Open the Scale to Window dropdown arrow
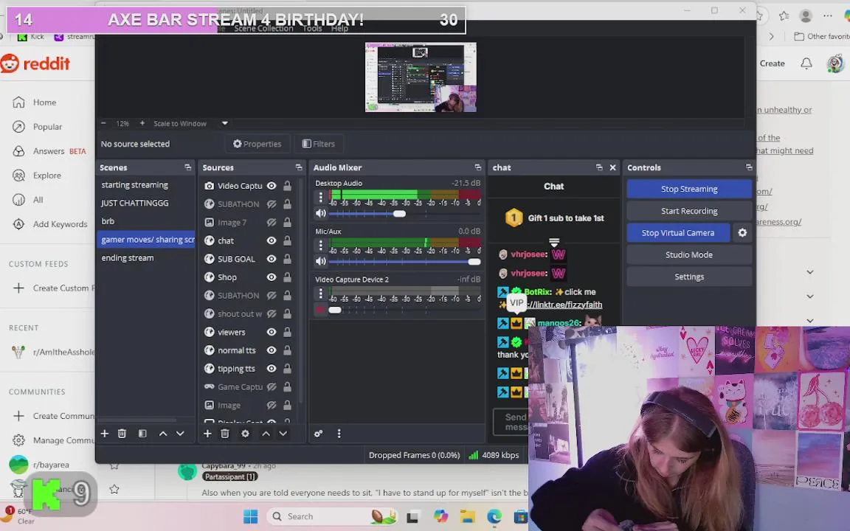 (x=224, y=124)
